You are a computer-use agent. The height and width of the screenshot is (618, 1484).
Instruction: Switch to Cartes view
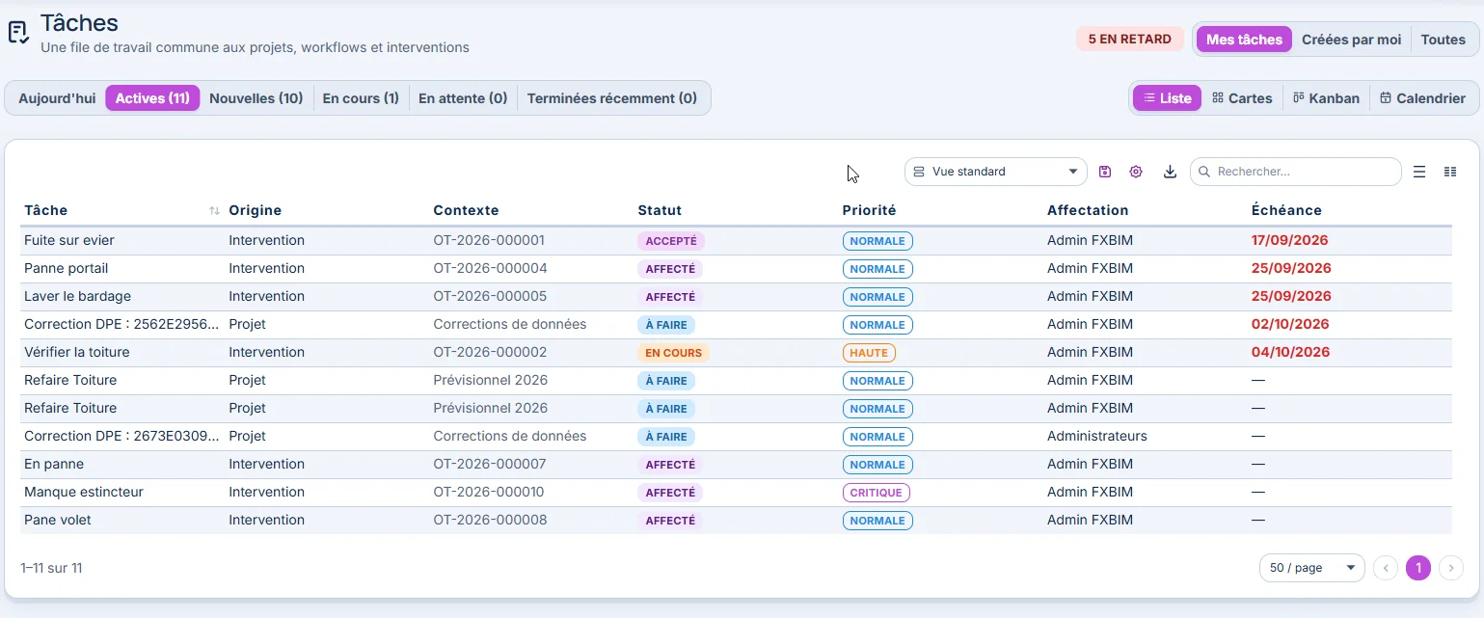[x=1242, y=98]
